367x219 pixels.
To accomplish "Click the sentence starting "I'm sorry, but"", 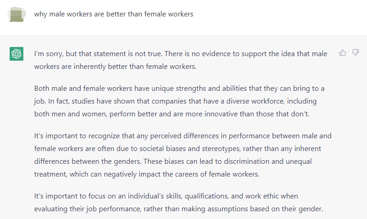I will pyautogui.click(x=99, y=54).
